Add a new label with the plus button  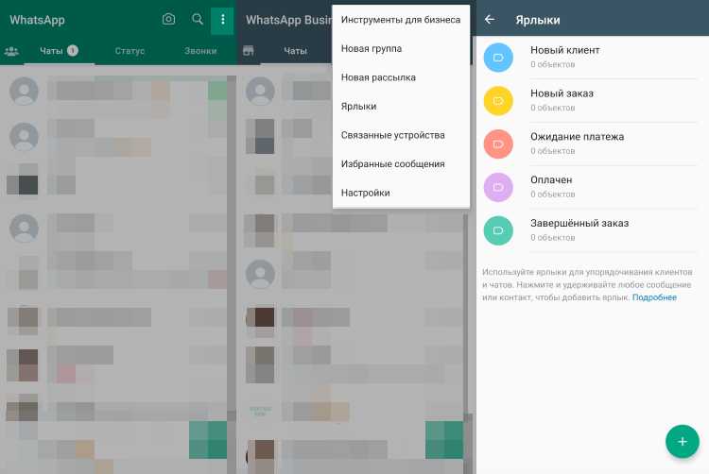[682, 442]
